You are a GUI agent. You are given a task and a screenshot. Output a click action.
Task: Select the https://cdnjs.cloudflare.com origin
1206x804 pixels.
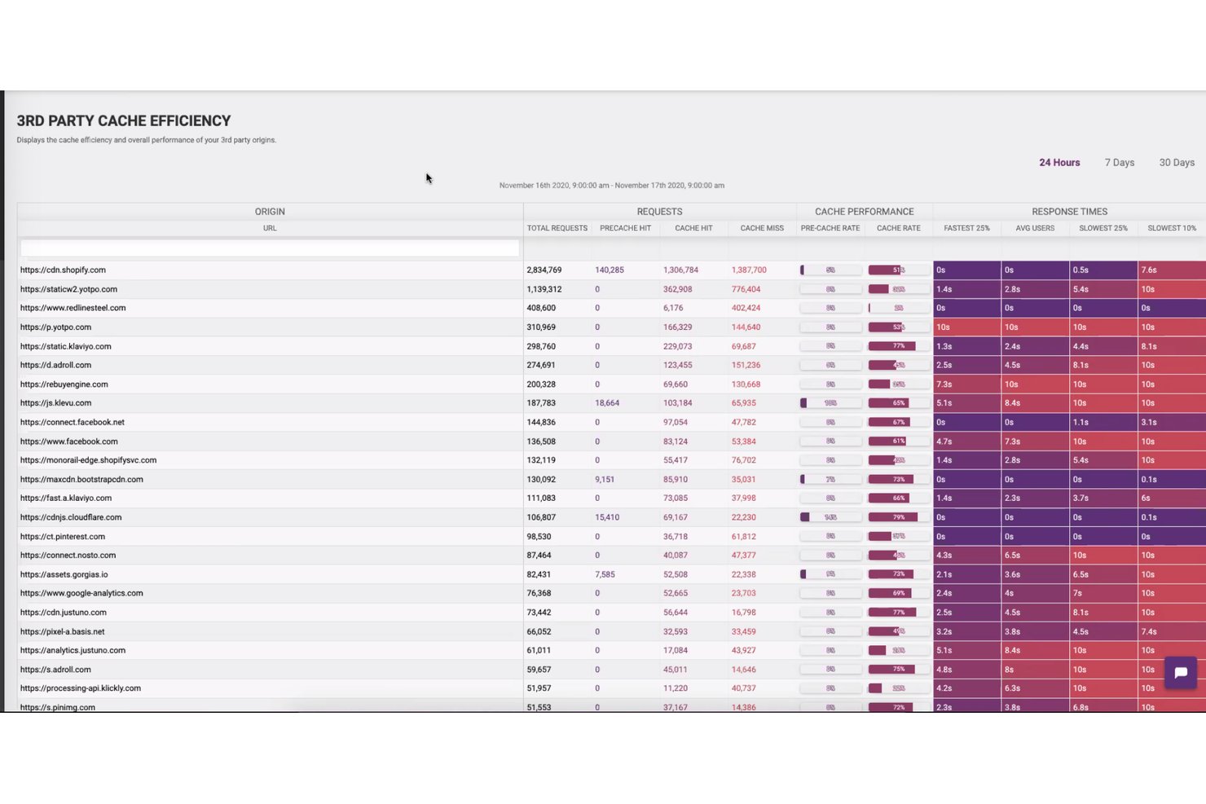[x=71, y=517]
